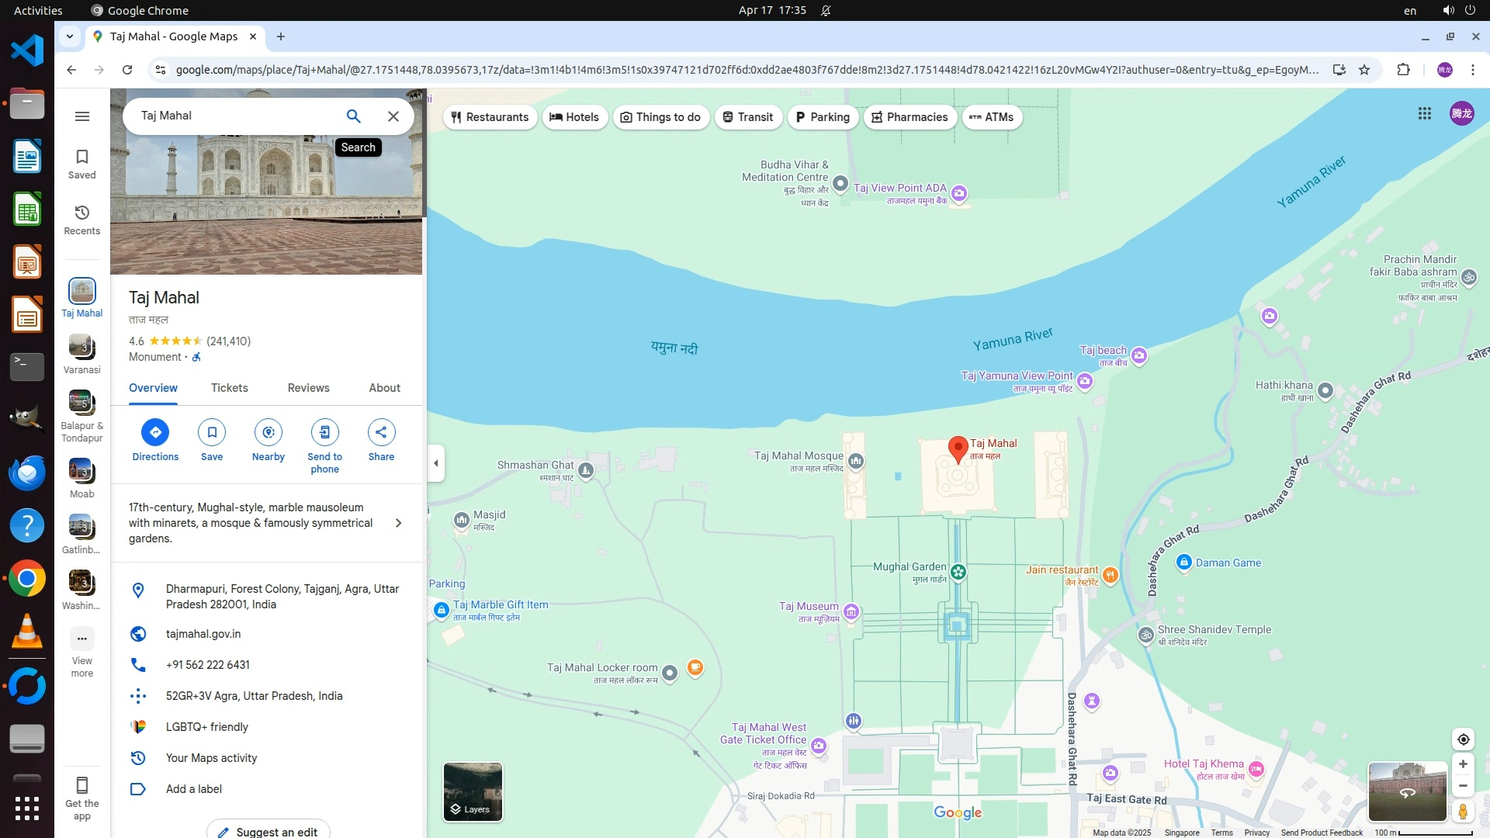
Task: Switch to the Reviews tab
Action: pos(308,388)
